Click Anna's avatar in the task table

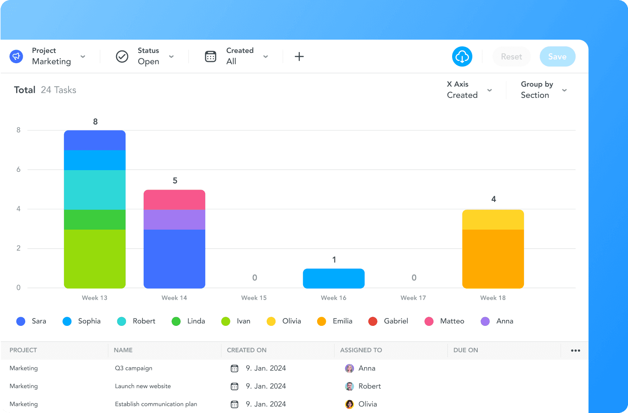pyautogui.click(x=349, y=368)
